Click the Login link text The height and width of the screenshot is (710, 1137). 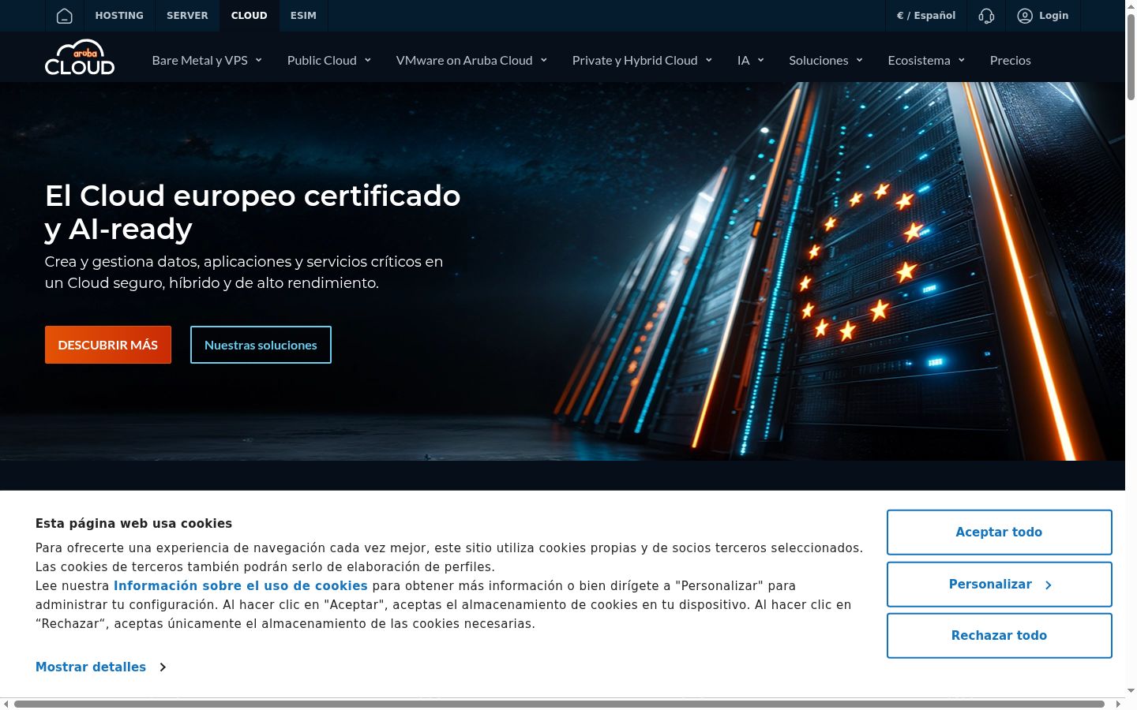coord(1053,16)
